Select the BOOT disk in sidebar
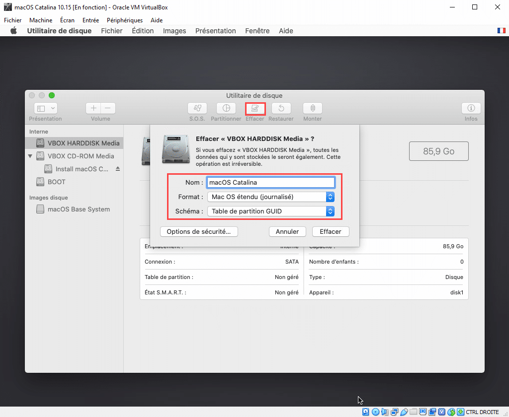 point(74,182)
